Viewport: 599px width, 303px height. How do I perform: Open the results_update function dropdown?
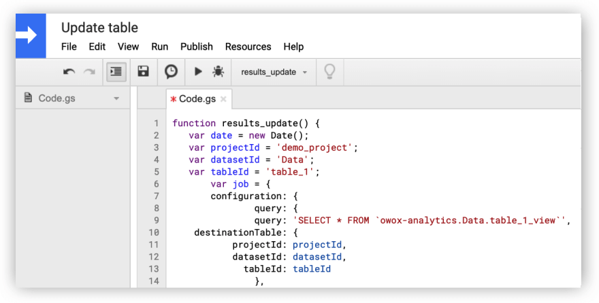[x=274, y=72]
